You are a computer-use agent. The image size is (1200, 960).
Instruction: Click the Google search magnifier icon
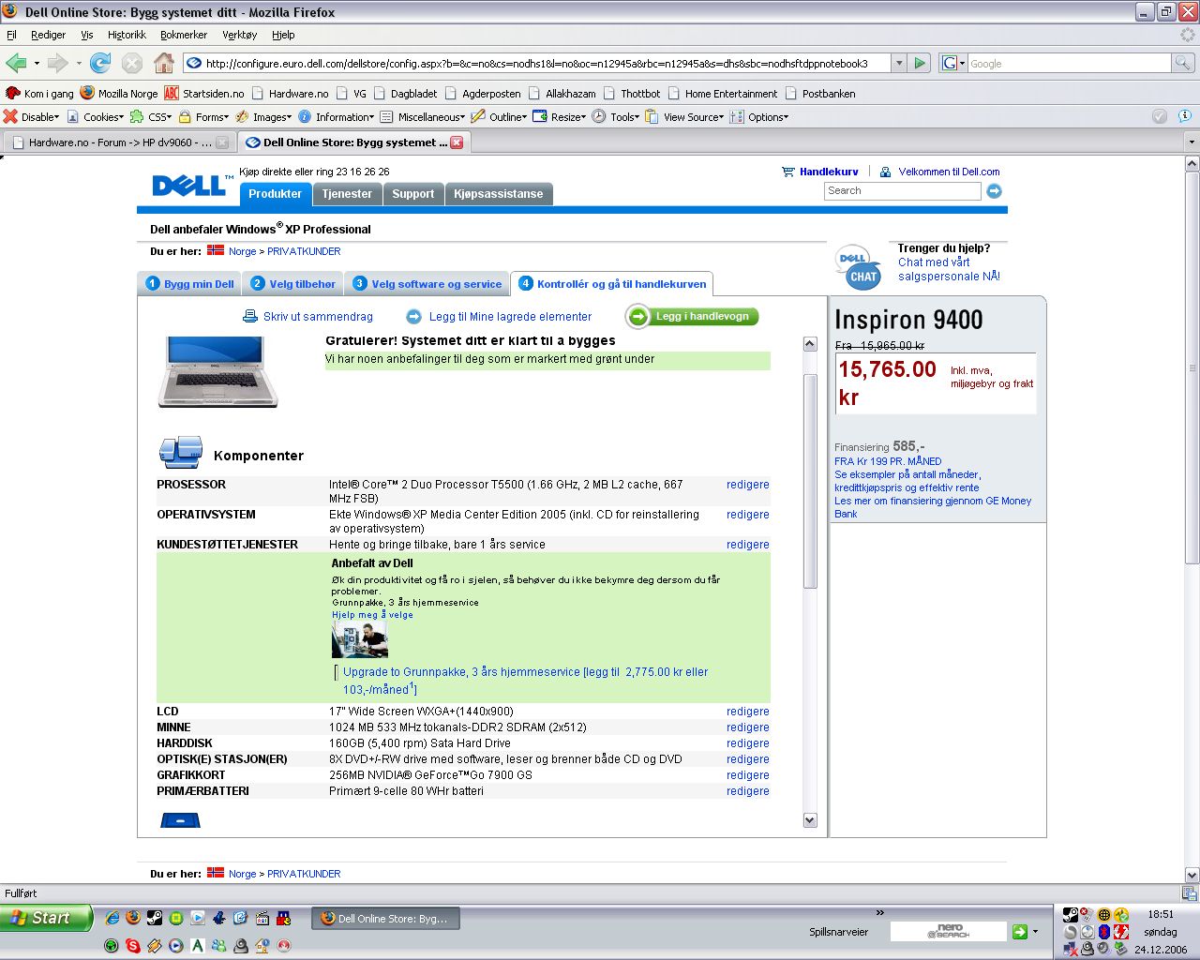(1183, 63)
